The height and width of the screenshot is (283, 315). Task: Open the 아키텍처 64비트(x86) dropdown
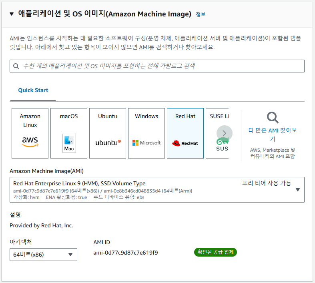click(43, 255)
